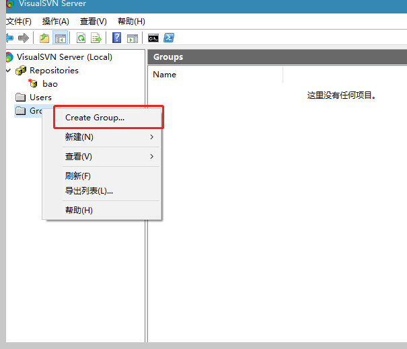Click the Export List toolbar icon
The image size is (407, 349).
click(x=96, y=38)
